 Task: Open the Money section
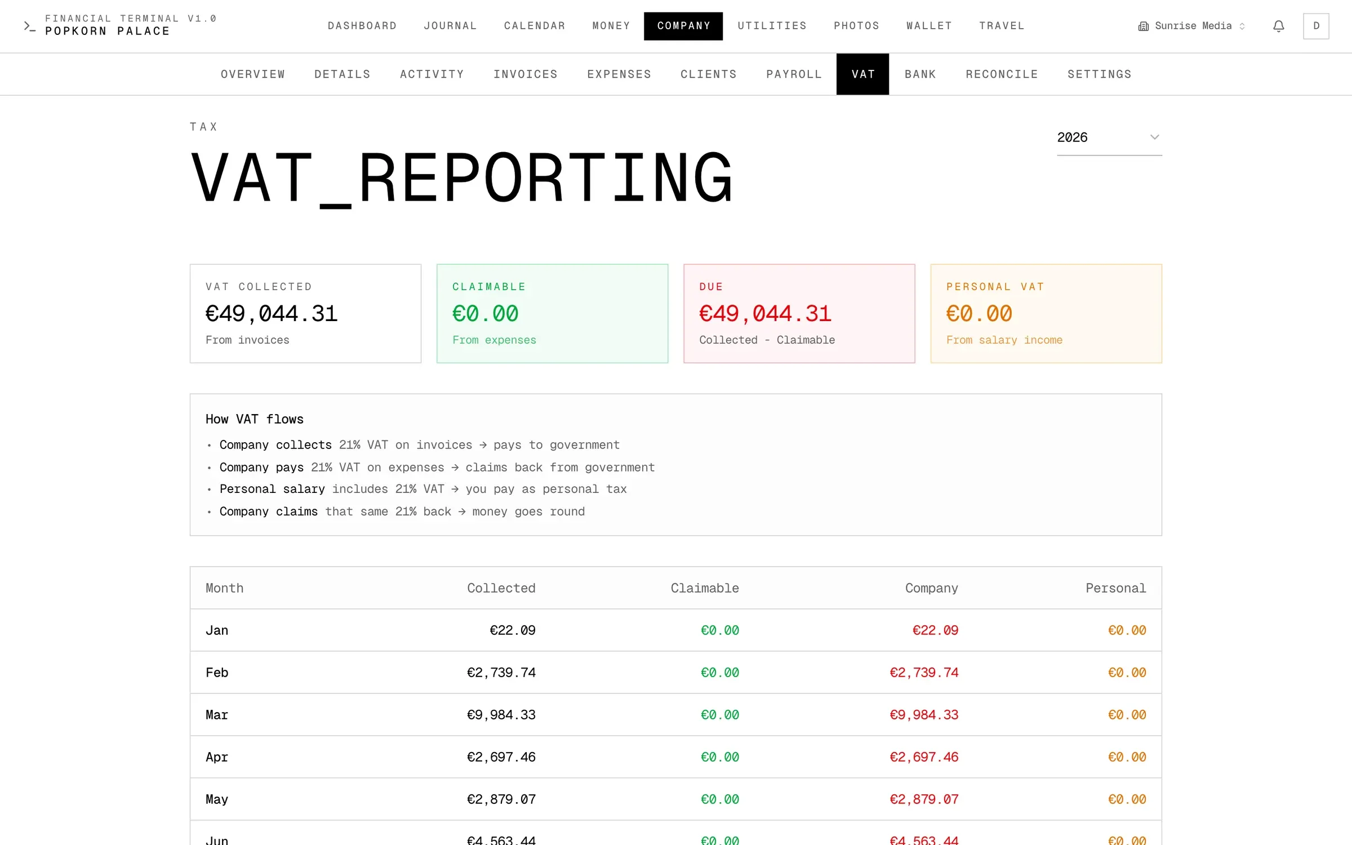(x=611, y=26)
